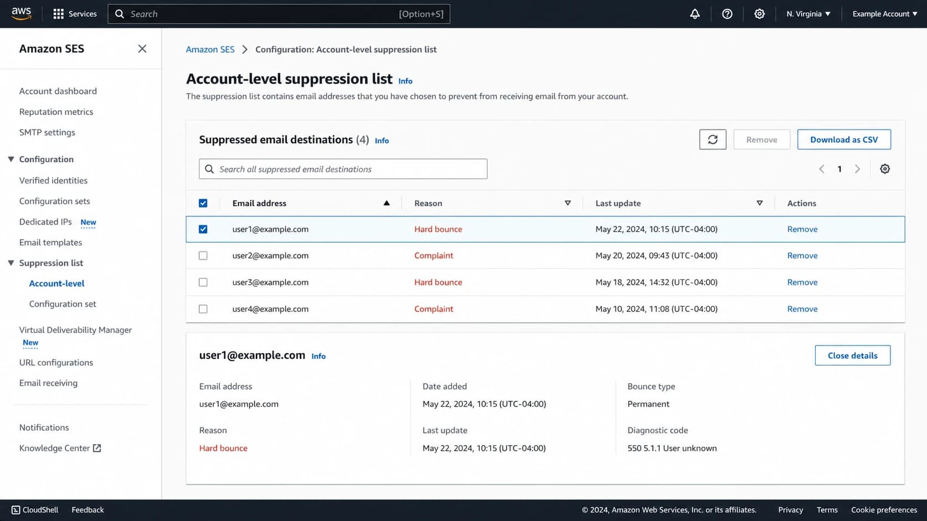Close the Amazon SES sidebar
The height and width of the screenshot is (521, 927).
pyautogui.click(x=142, y=49)
